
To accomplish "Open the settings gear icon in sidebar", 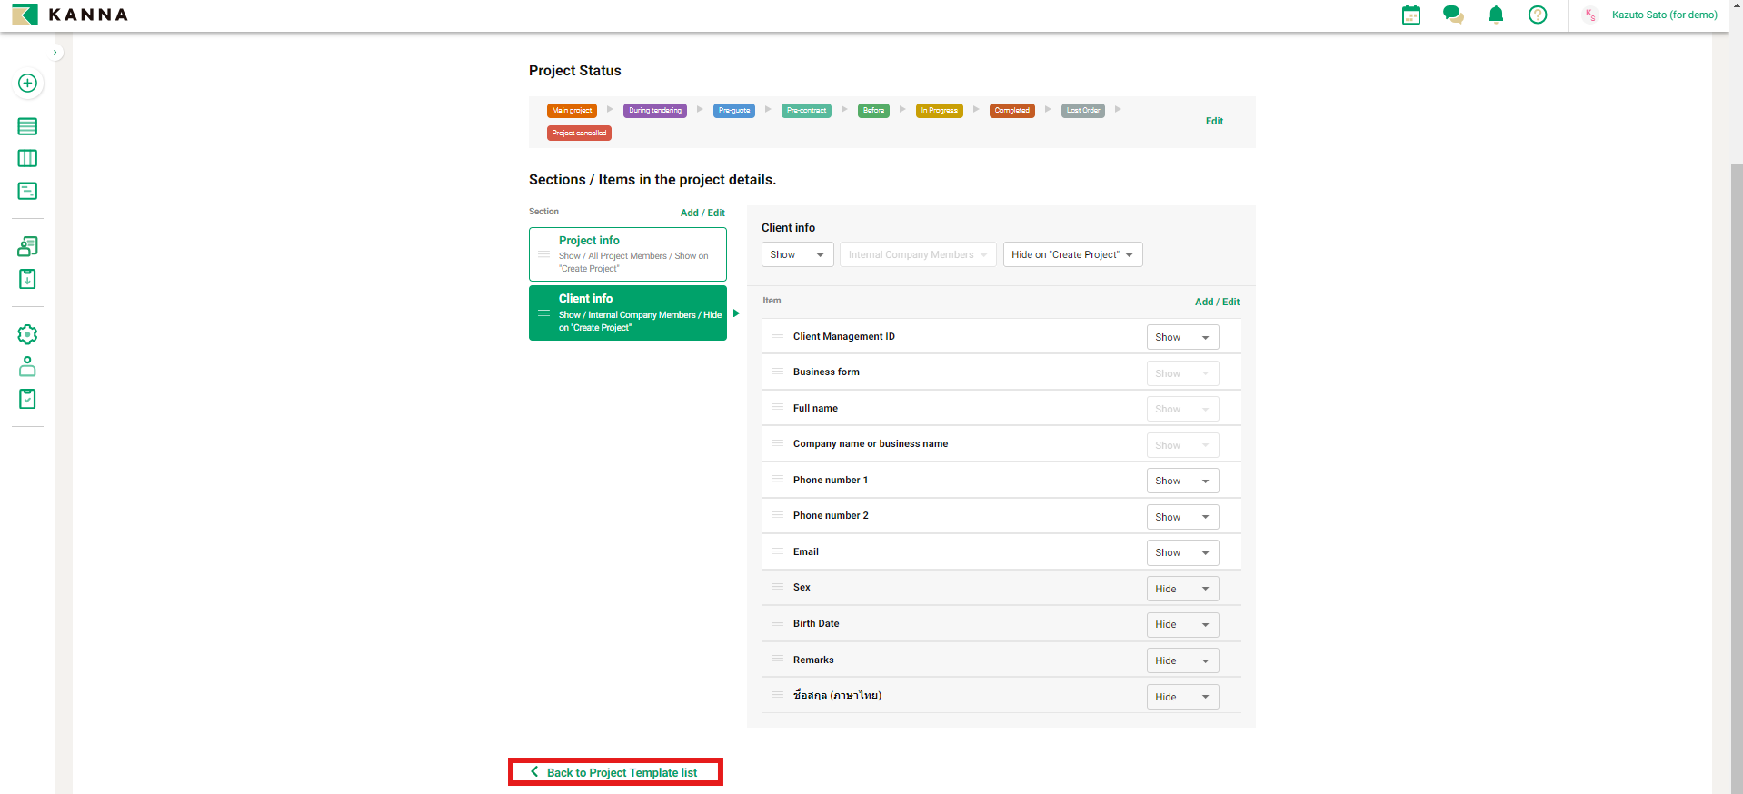I will 27,334.
